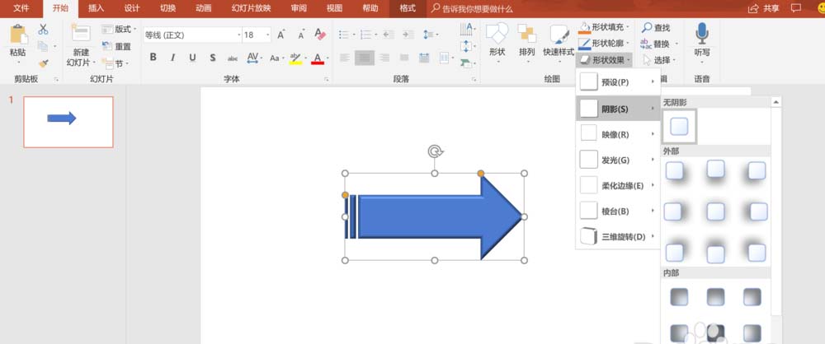Image resolution: width=825 pixels, height=344 pixels.
Task: Open Shape Fill (形状填充) menu
Action: click(x=604, y=27)
